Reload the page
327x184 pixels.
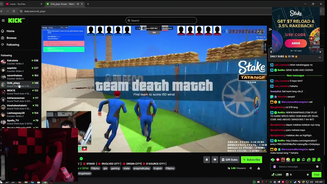(x=14, y=11)
